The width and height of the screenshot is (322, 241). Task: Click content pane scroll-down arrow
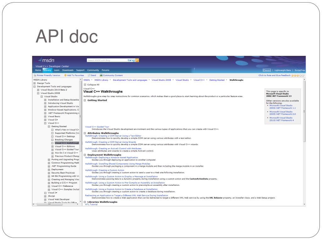click(x=304, y=204)
